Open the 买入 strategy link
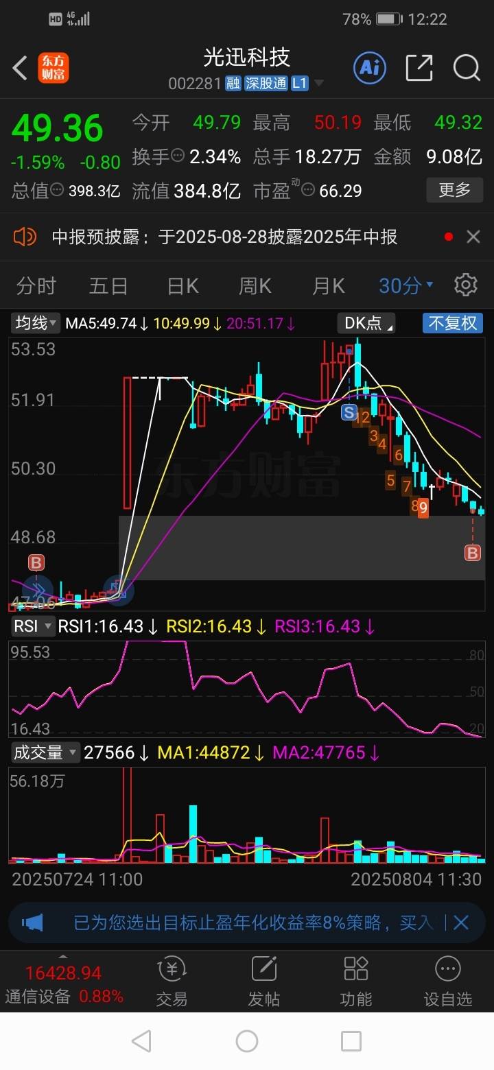 click(416, 923)
